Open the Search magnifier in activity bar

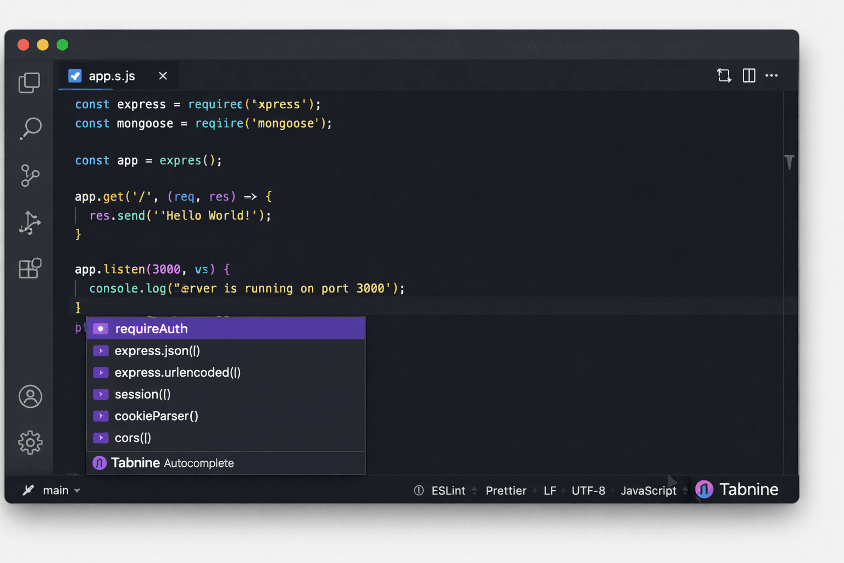[x=30, y=129]
